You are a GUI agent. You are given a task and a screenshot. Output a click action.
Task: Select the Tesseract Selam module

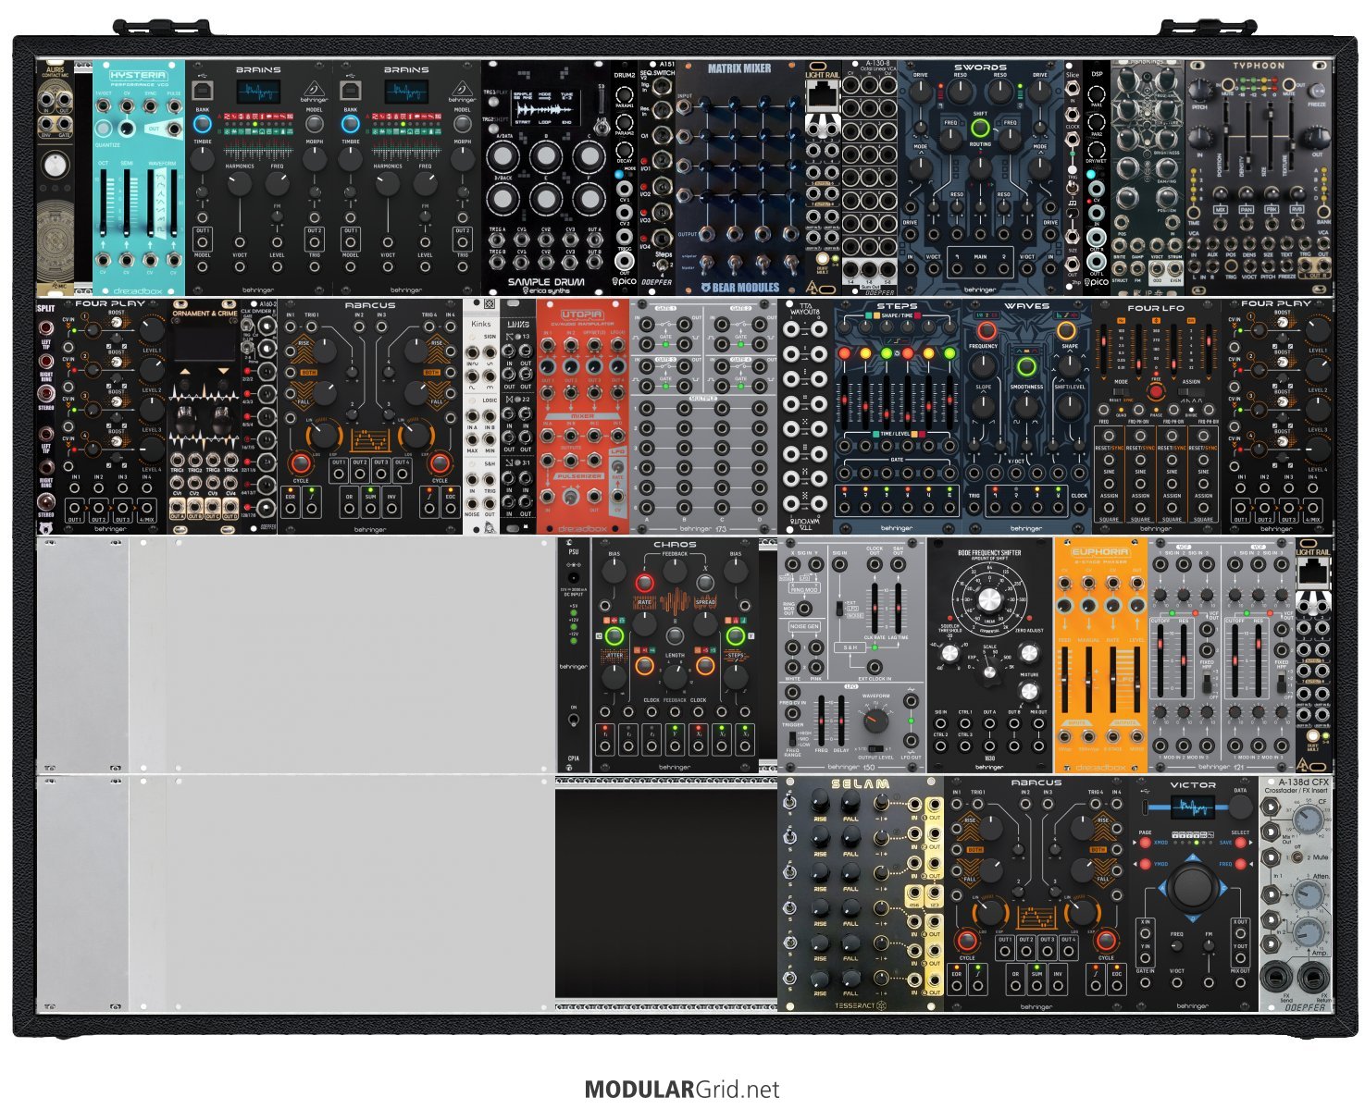[x=861, y=893]
